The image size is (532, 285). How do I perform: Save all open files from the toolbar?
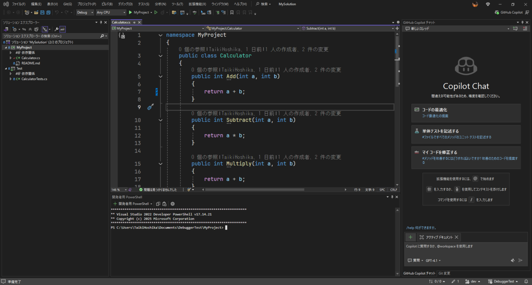48,13
